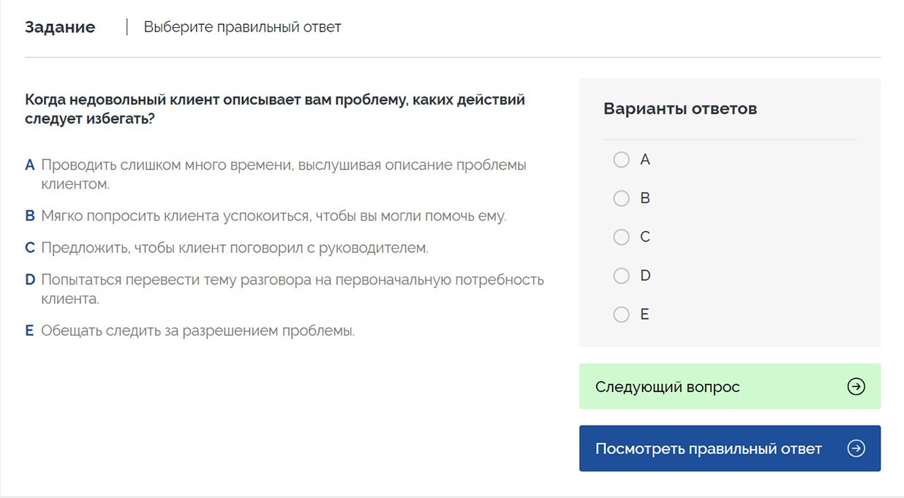Select radio button C

[622, 237]
